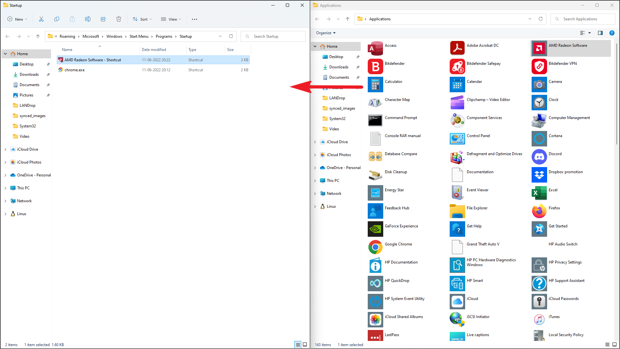Expand Network in Applications navigation pane
The height and width of the screenshot is (349, 620).
point(315,194)
